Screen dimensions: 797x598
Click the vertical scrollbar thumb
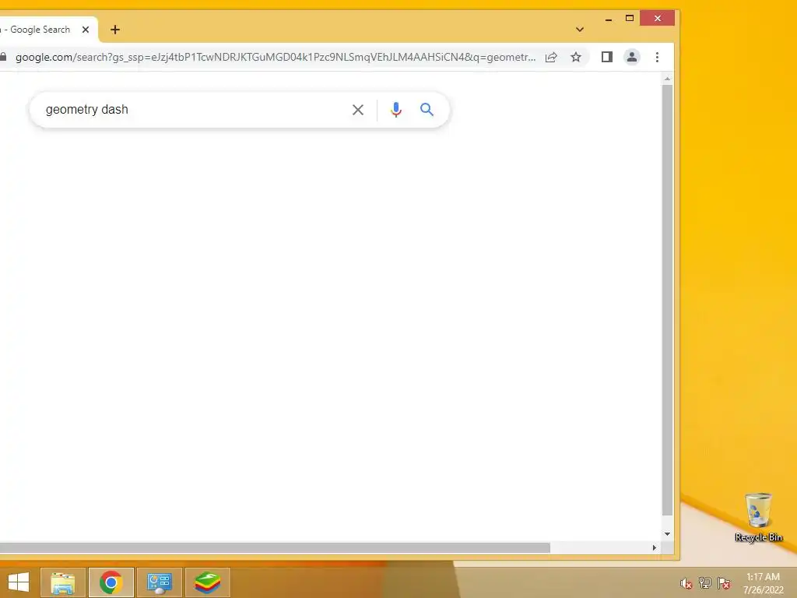click(x=667, y=301)
